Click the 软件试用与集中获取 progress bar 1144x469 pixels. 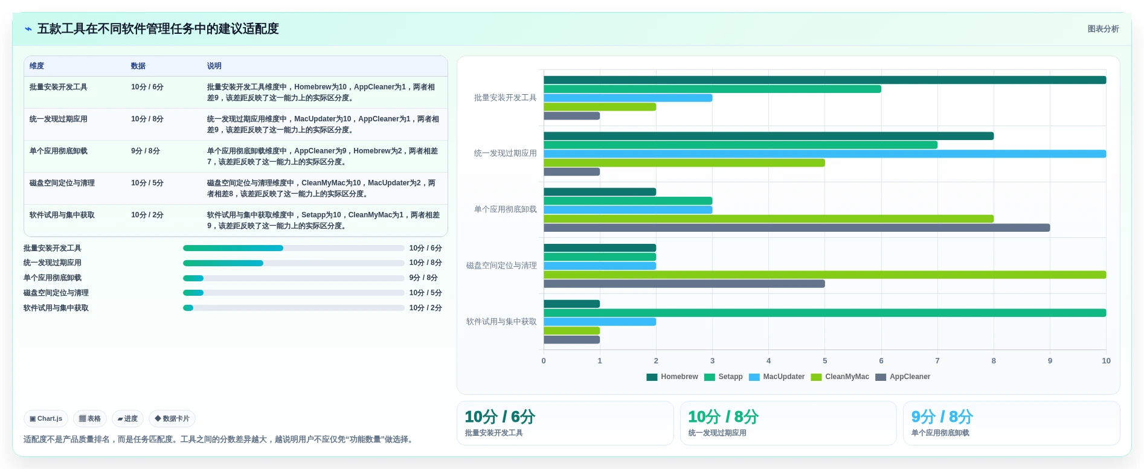pos(294,308)
